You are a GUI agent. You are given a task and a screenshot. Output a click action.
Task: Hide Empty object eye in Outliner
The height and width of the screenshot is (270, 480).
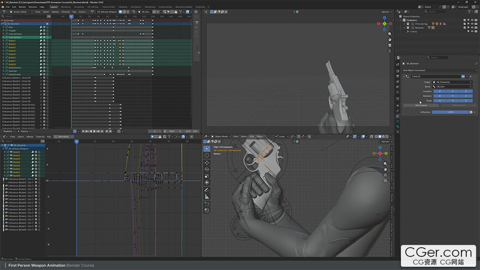click(x=472, y=31)
